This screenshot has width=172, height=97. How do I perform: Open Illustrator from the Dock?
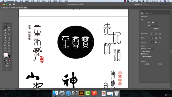click(81, 93)
